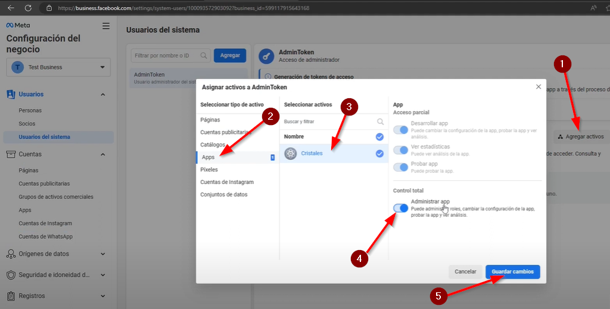610x309 pixels.
Task: Open Cuentas publicitarias in the sidebar
Action: [x=44, y=183]
